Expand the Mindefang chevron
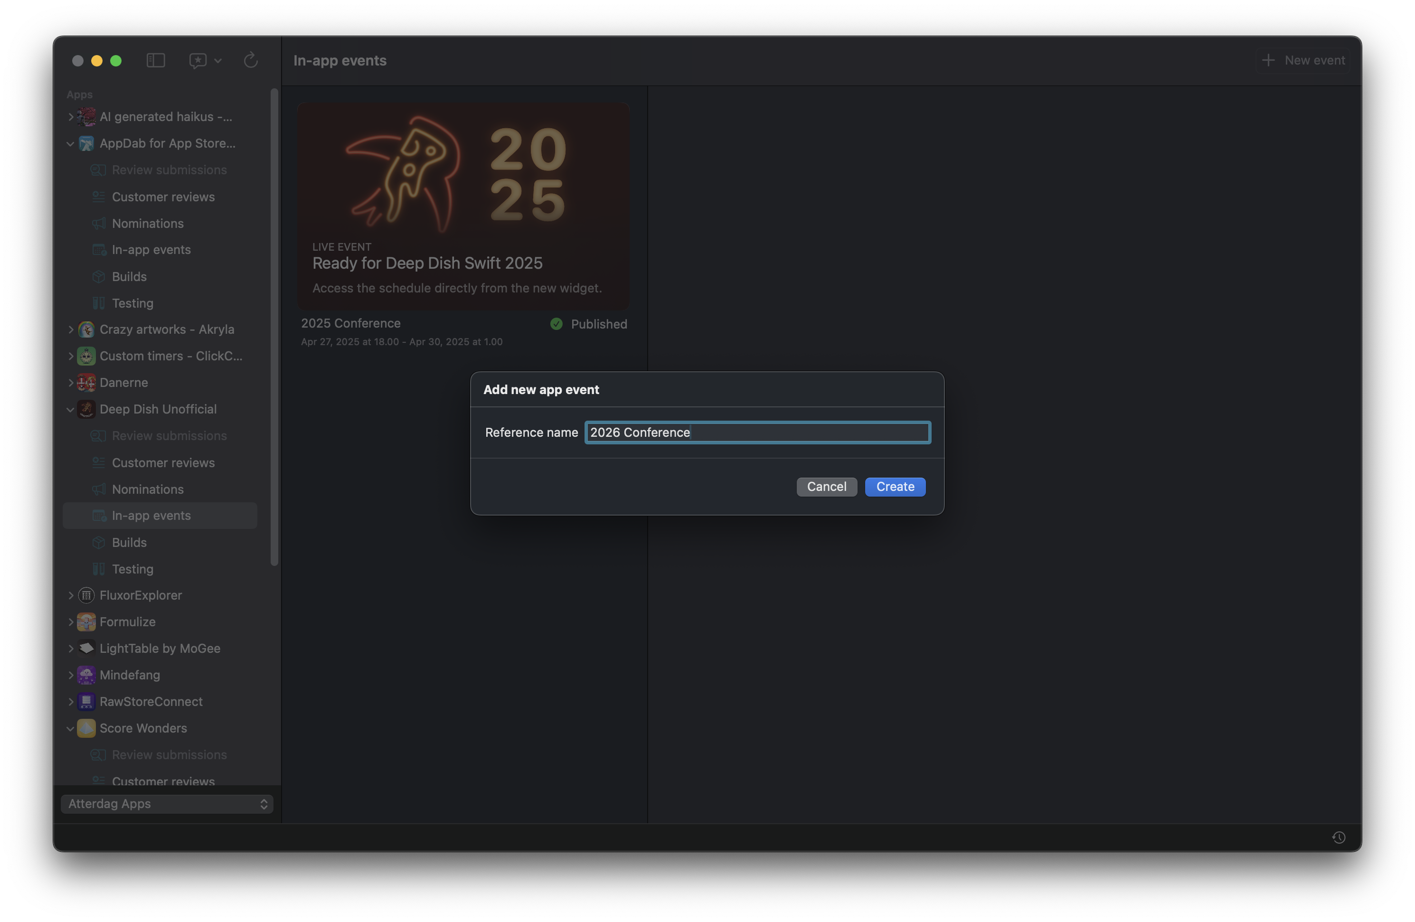 pos(71,675)
